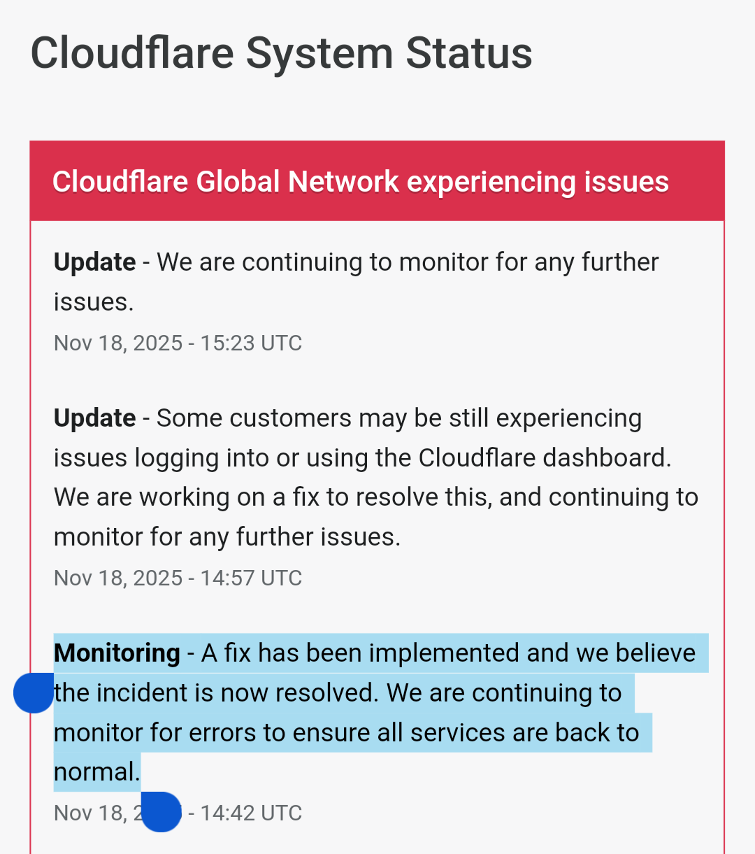Tap the bold Monitoring label

click(x=117, y=653)
